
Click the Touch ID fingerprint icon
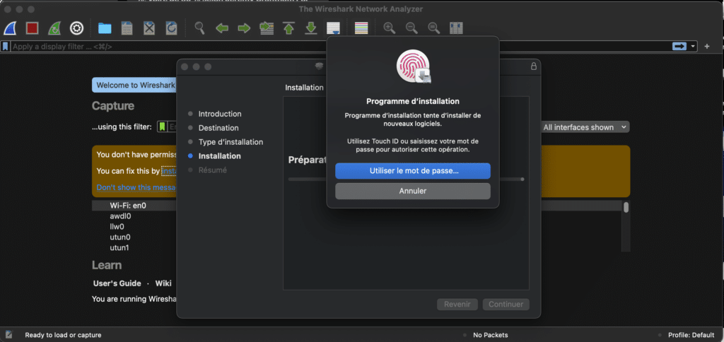[413, 66]
